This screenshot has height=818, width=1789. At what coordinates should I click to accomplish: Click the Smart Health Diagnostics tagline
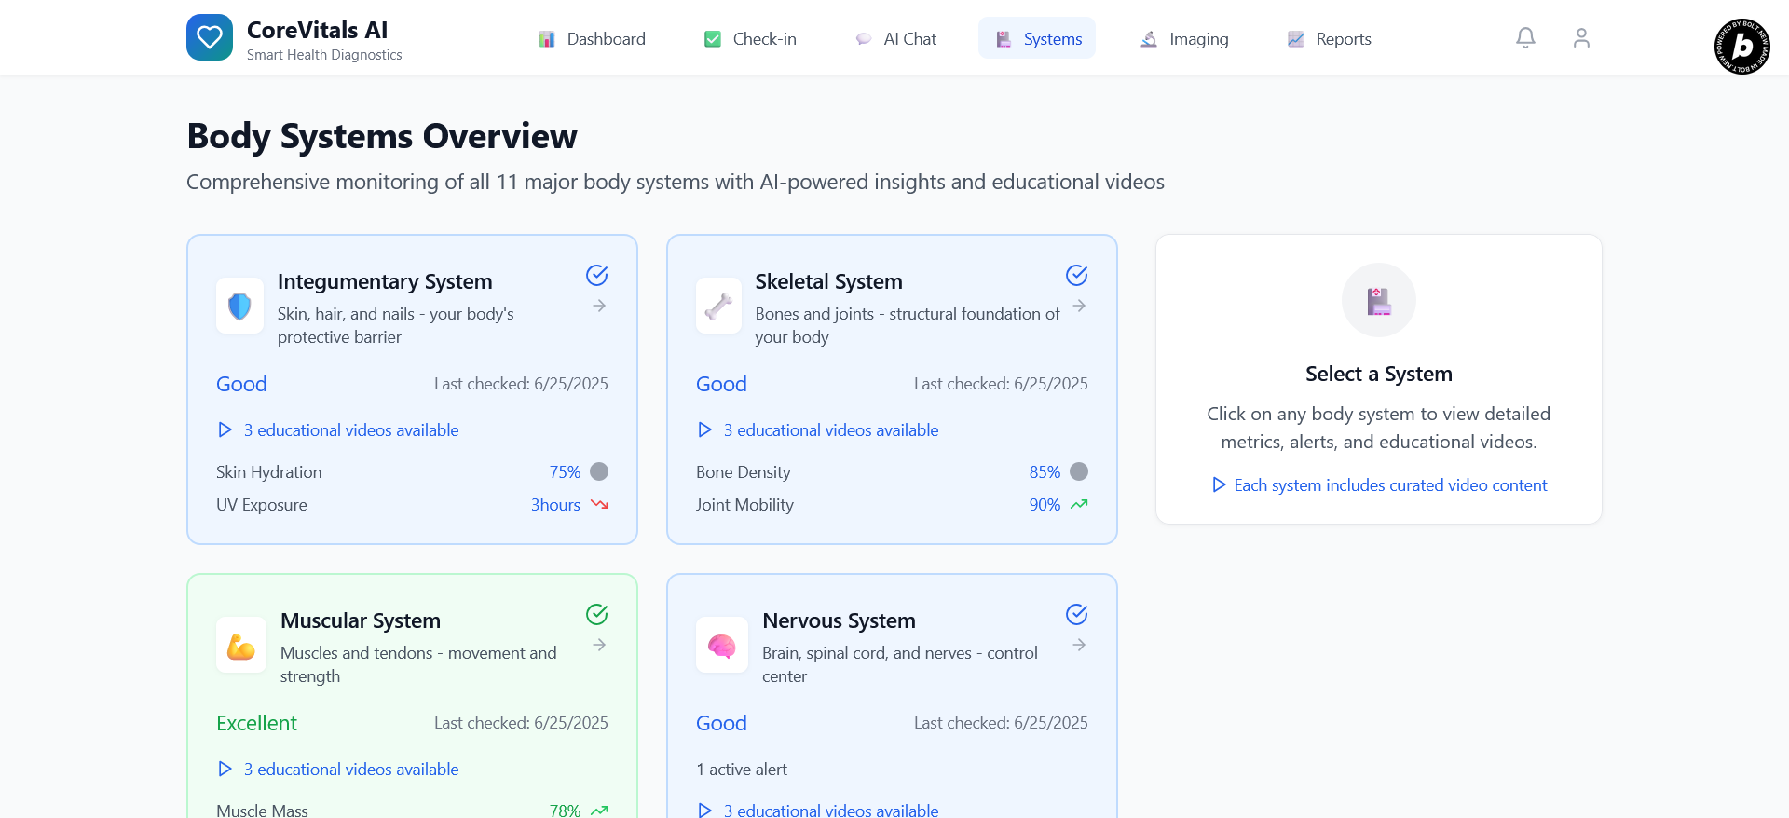(x=324, y=55)
